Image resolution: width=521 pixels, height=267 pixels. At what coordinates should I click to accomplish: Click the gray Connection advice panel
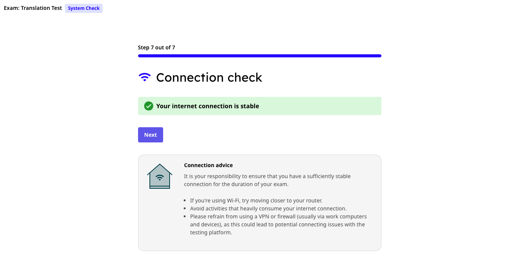[x=260, y=203]
